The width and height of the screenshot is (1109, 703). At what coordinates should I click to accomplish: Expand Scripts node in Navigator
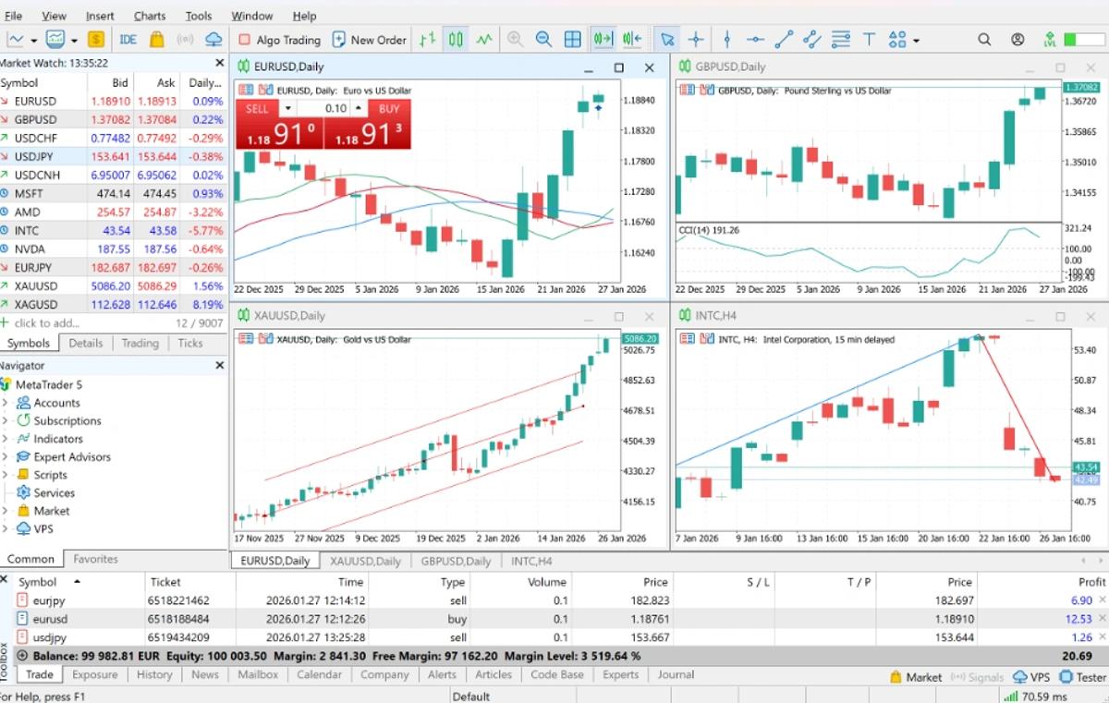tap(5, 475)
